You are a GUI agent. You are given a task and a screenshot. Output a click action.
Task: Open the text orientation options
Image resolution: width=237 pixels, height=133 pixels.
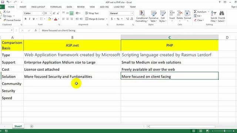tap(78, 13)
